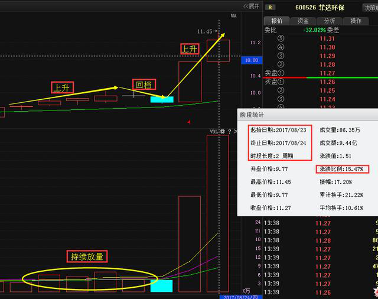The height and width of the screenshot is (299, 378).
Task: Click the 决策 button at top right
Action: tap(370, 8)
